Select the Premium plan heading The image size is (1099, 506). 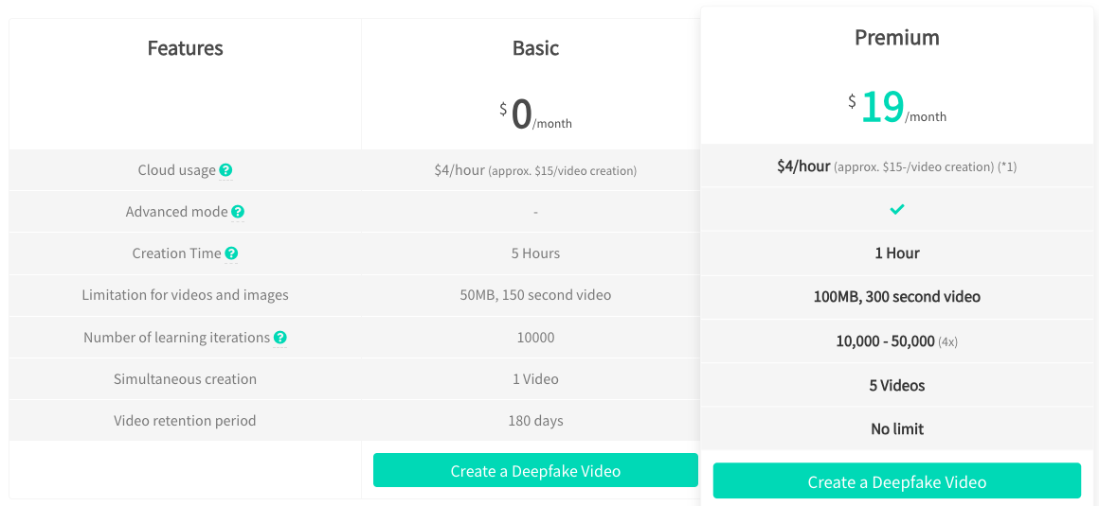(896, 37)
